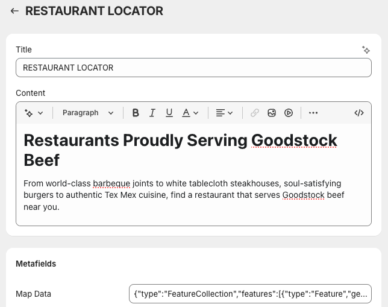
Task: Open the more options ellipsis menu
Action: [x=313, y=113]
